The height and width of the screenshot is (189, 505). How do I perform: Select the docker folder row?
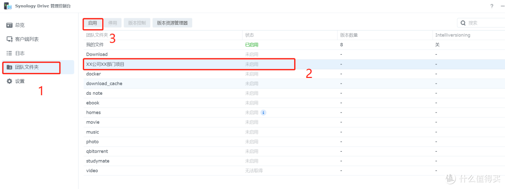(295, 74)
